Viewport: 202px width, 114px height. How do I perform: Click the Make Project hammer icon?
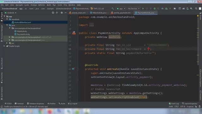click(x=113, y=9)
